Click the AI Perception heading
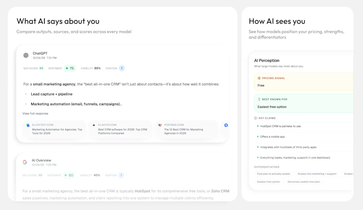The width and height of the screenshot is (363, 210). [267, 60]
